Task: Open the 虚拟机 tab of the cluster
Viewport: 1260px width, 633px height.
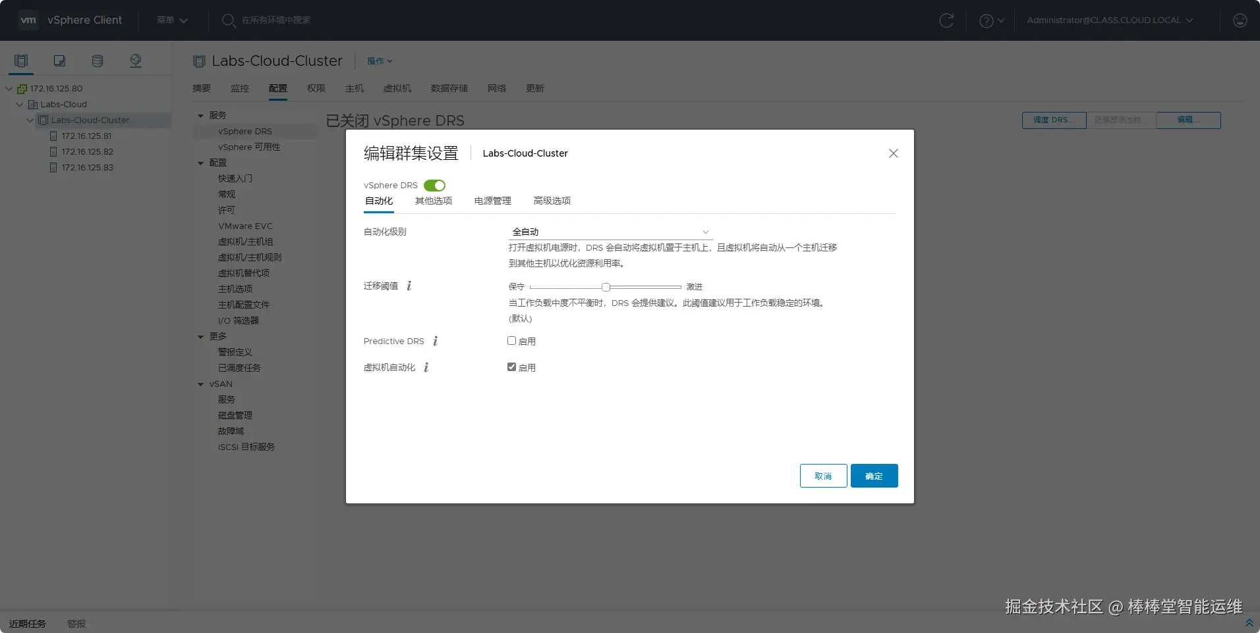Action: pos(397,88)
